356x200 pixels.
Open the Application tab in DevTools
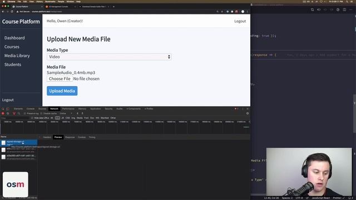(x=95, y=109)
